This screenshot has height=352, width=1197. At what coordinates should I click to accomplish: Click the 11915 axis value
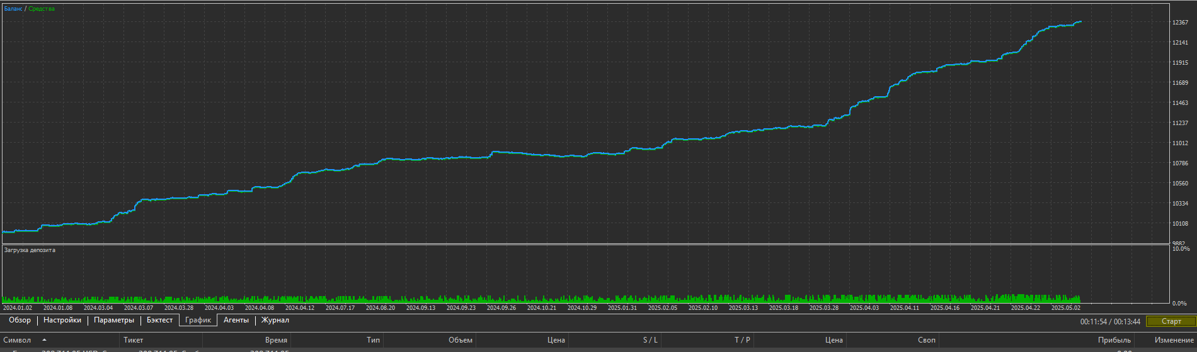[1180, 63]
